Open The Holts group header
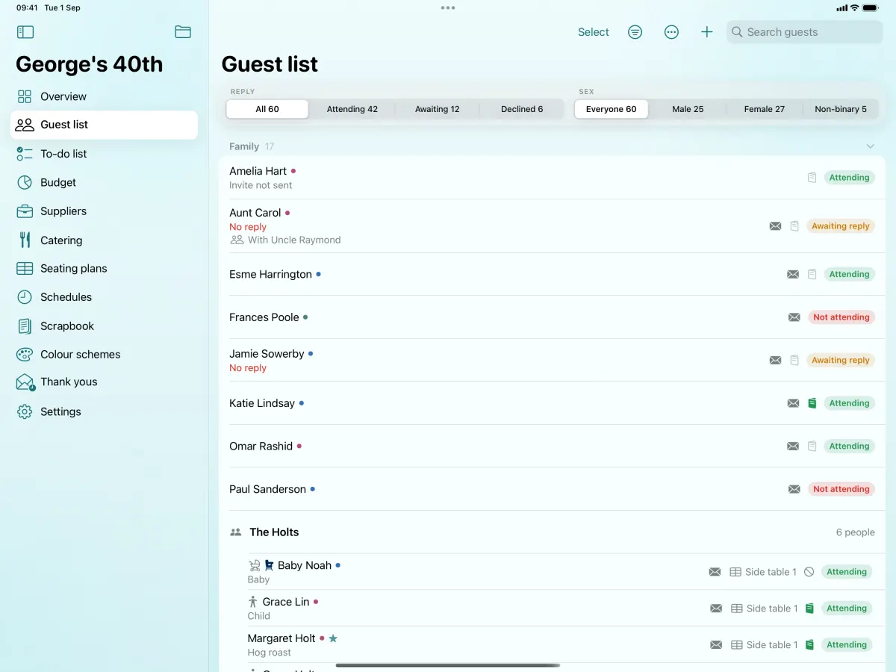896x672 pixels. [x=552, y=532]
